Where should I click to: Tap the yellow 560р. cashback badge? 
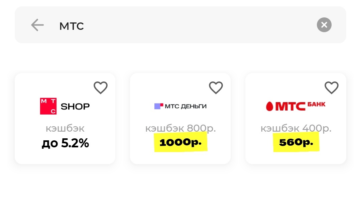pyautogui.click(x=296, y=143)
